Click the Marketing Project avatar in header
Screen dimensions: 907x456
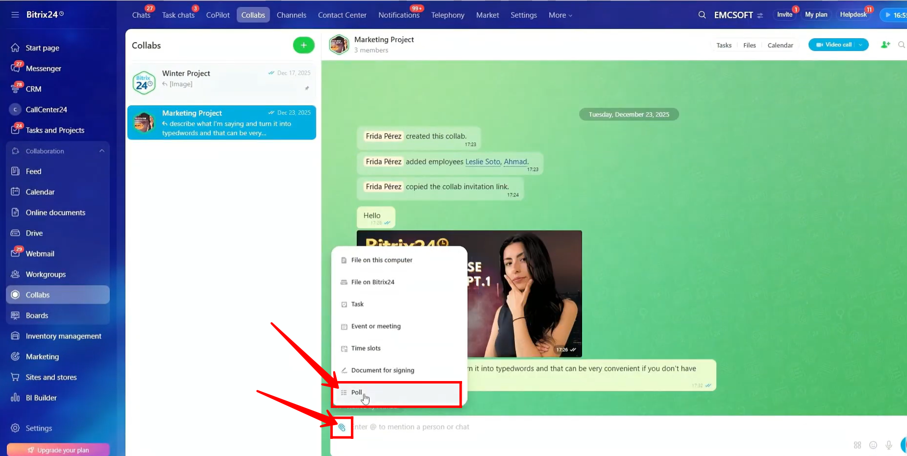point(339,45)
